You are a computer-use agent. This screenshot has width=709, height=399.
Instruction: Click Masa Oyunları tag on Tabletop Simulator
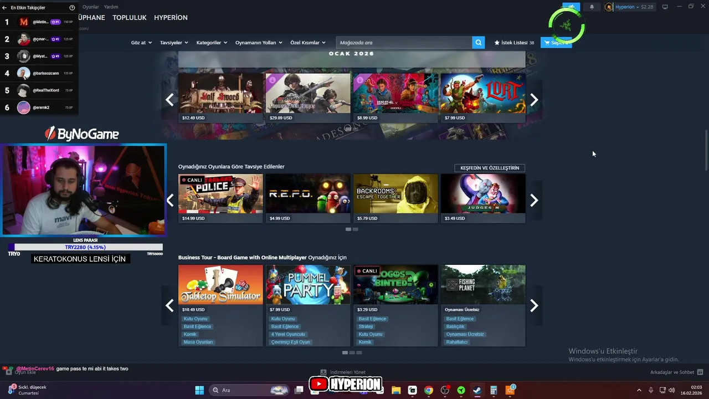(198, 342)
